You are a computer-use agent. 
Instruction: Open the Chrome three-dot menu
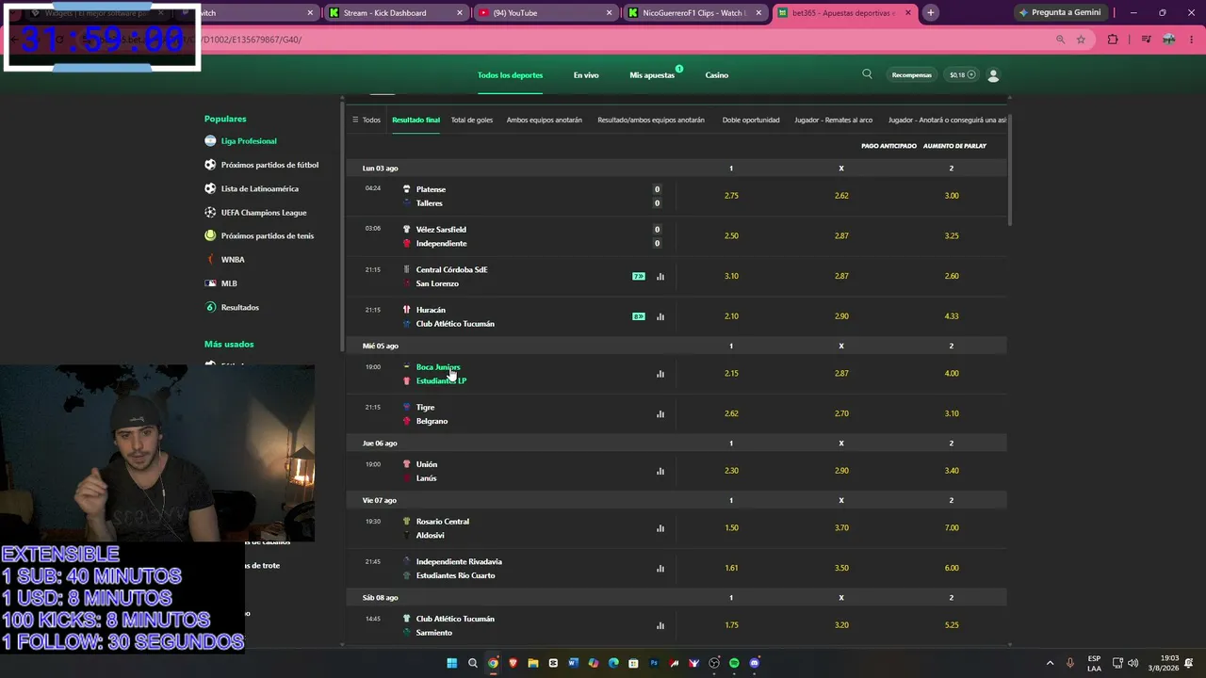(x=1190, y=40)
